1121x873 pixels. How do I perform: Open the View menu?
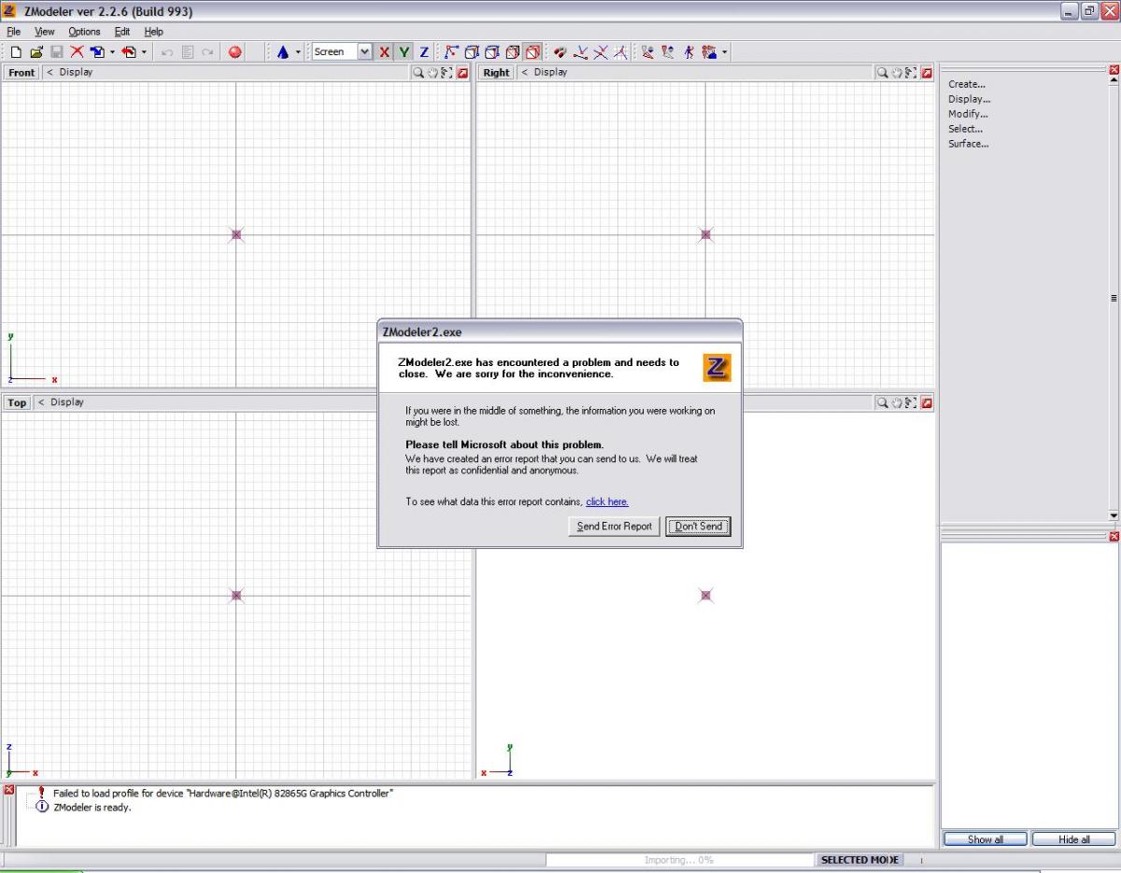[x=45, y=32]
